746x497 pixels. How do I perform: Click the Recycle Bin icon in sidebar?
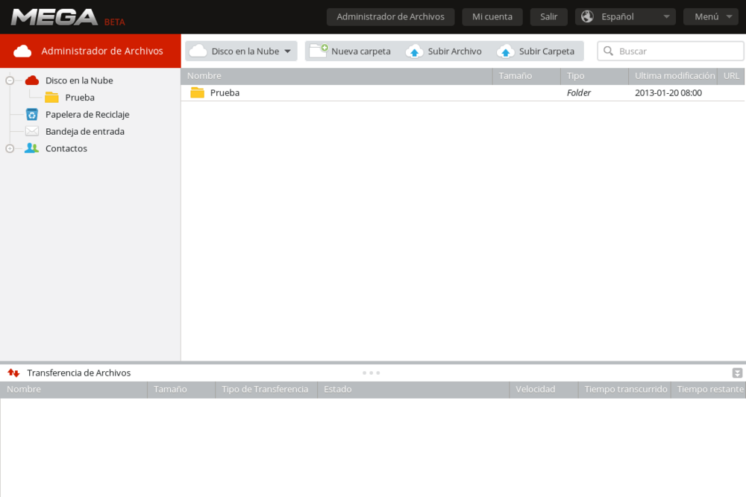pos(31,114)
